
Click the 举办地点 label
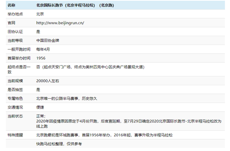point(15,14)
